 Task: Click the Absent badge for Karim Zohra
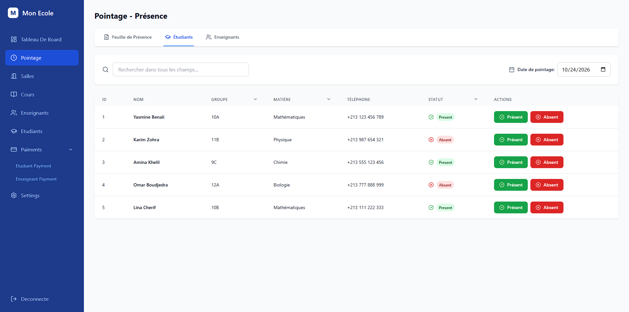pyautogui.click(x=445, y=140)
